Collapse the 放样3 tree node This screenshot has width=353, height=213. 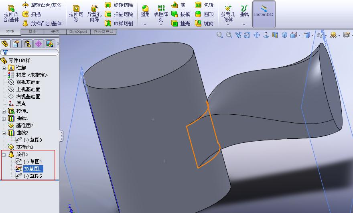click(4, 155)
